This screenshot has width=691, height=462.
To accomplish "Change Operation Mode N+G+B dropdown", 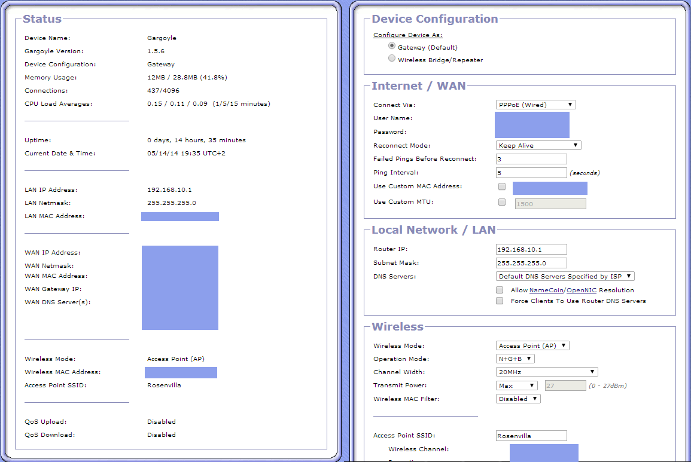I will click(515, 359).
